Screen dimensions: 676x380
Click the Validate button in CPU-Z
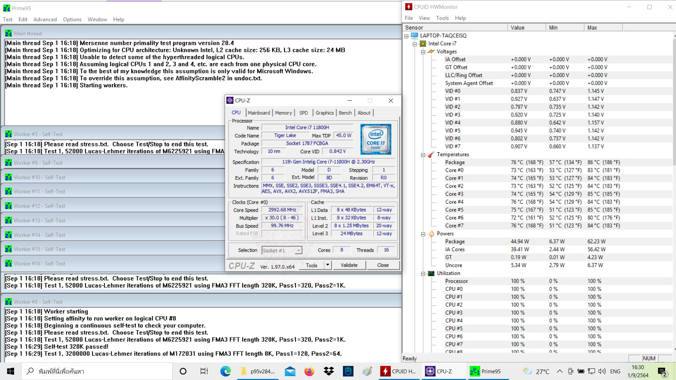click(x=349, y=265)
